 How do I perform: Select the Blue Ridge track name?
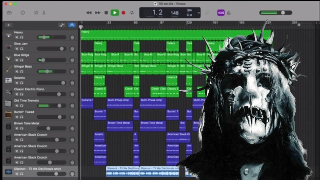[x=21, y=55]
